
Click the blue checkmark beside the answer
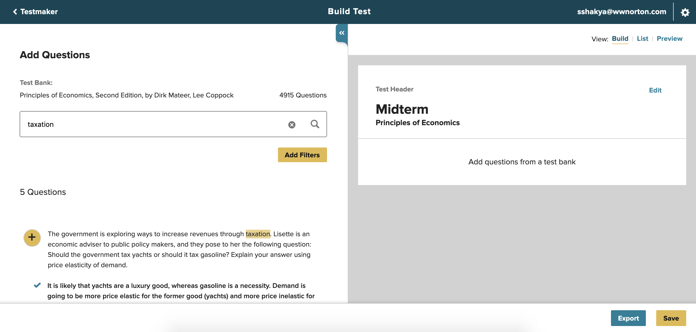[x=37, y=285]
